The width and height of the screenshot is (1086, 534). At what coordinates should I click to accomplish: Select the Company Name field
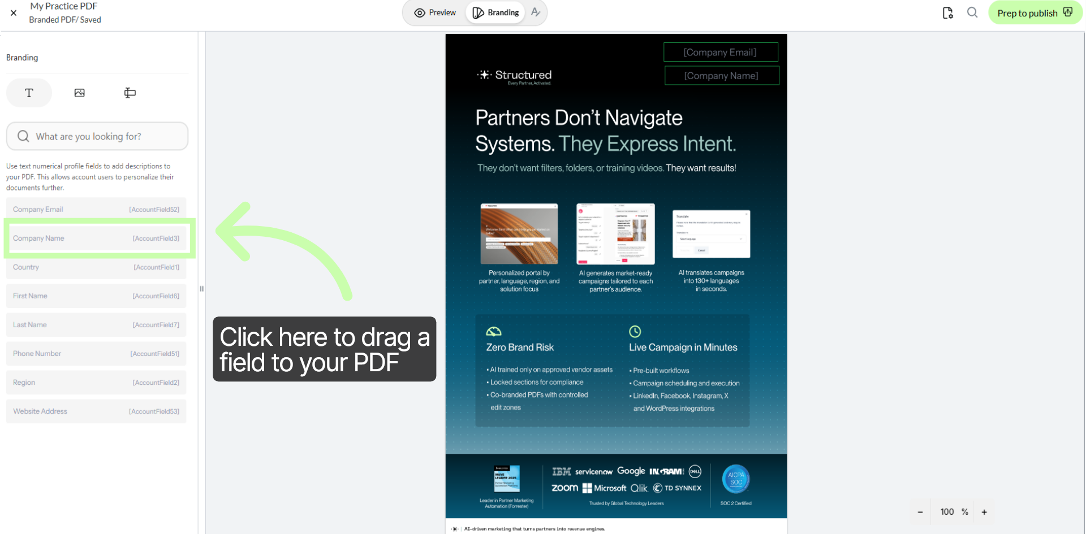point(96,238)
